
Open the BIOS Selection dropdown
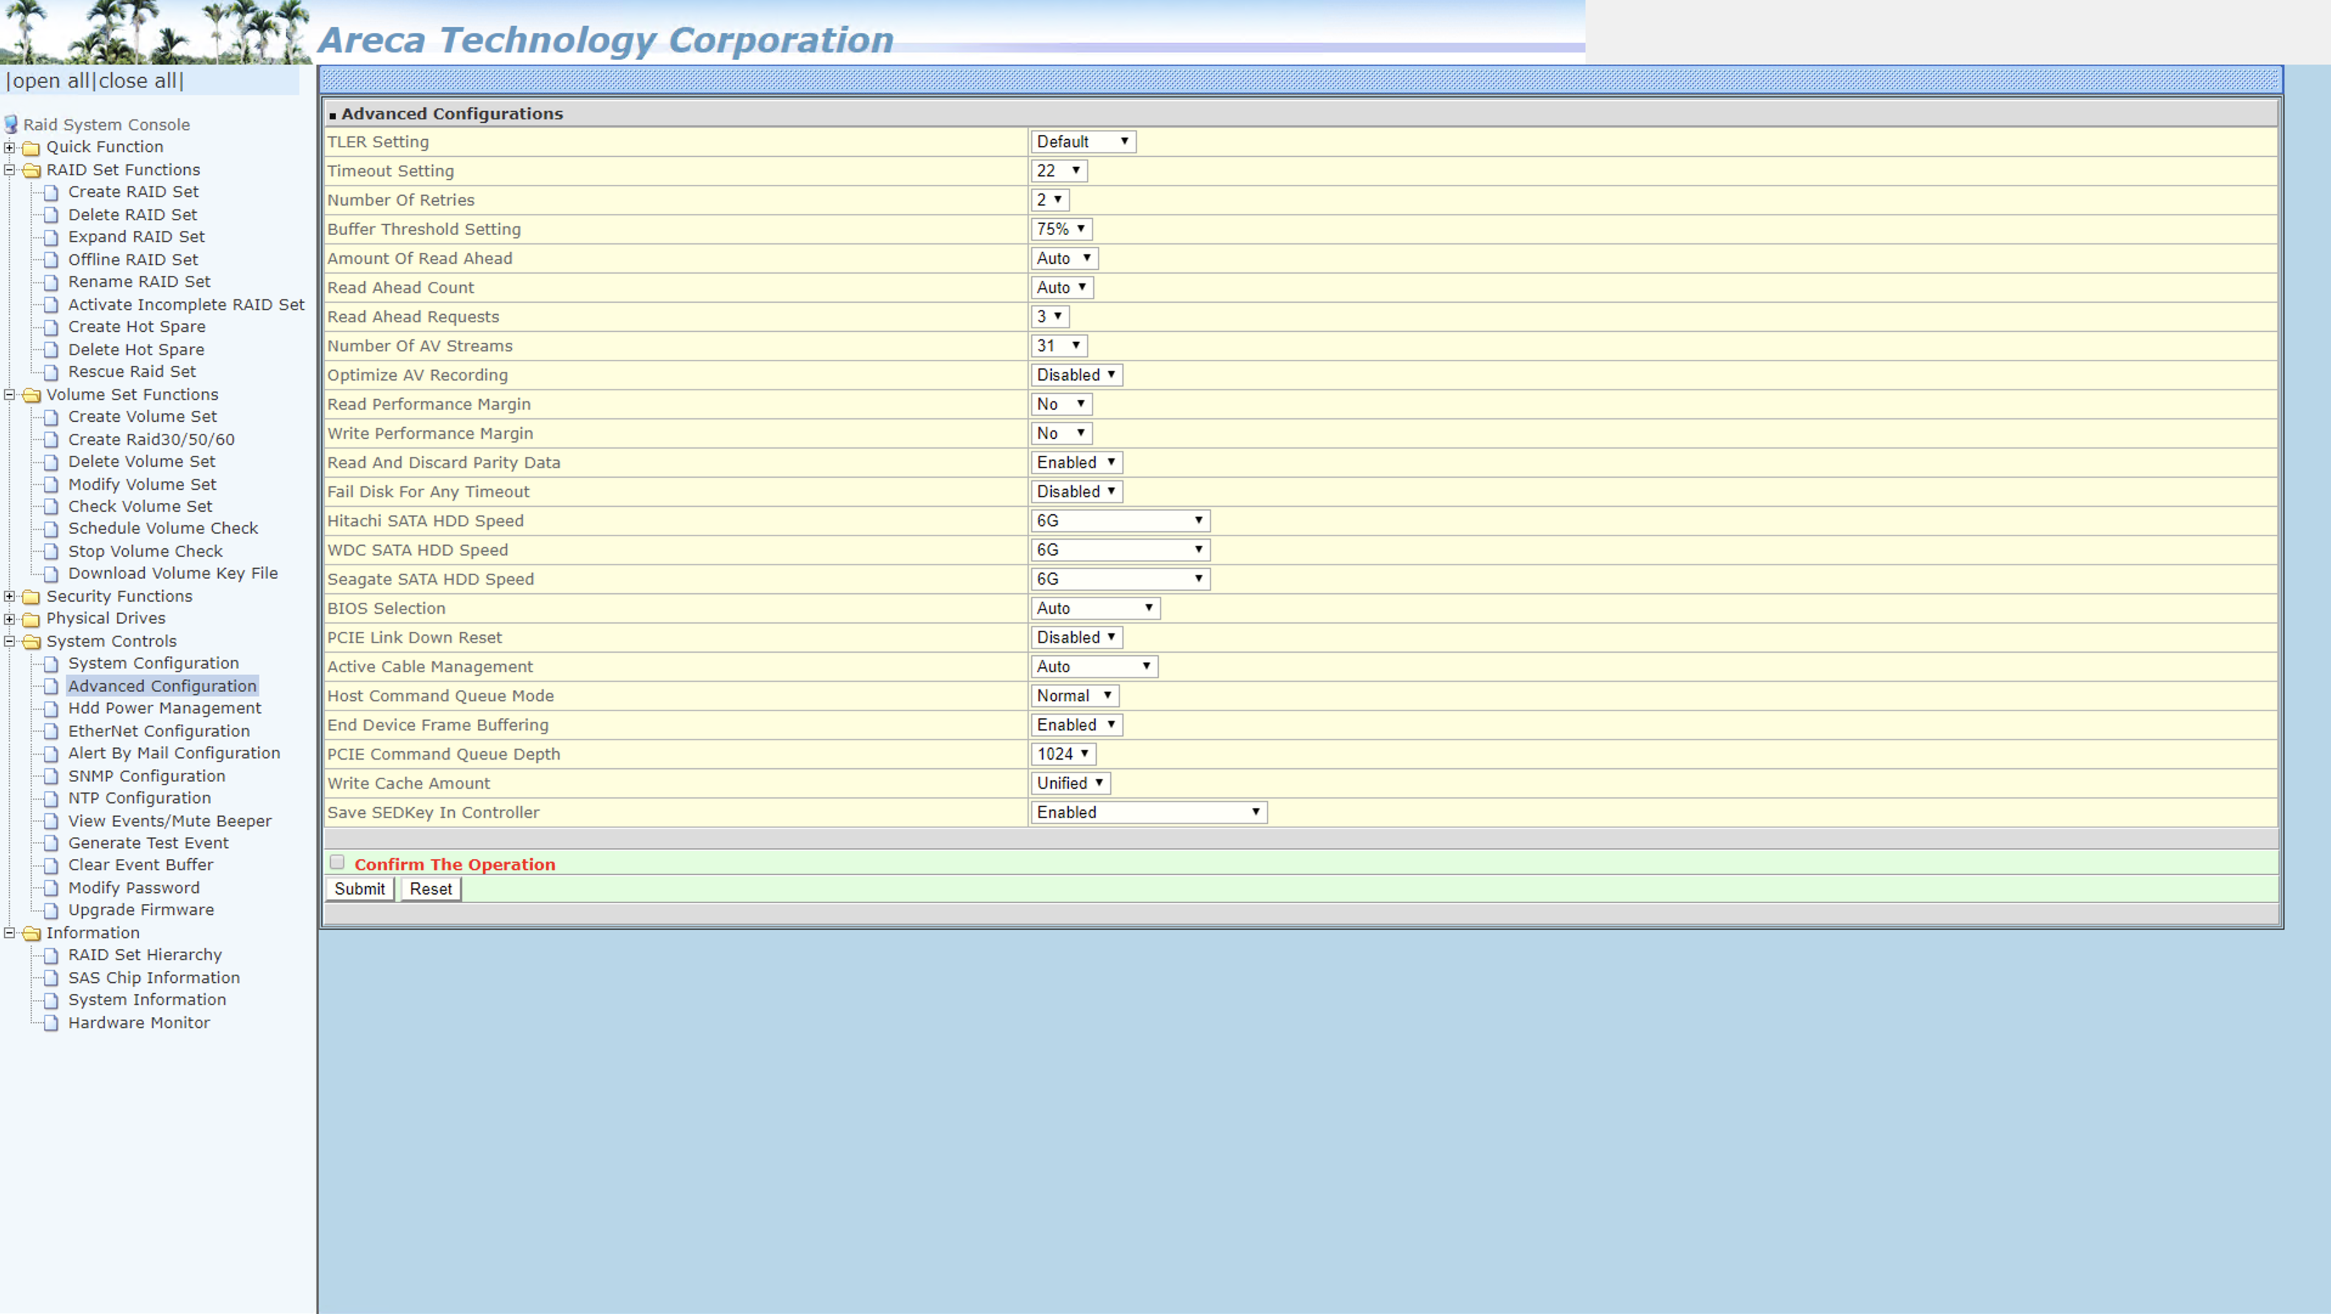point(1095,608)
